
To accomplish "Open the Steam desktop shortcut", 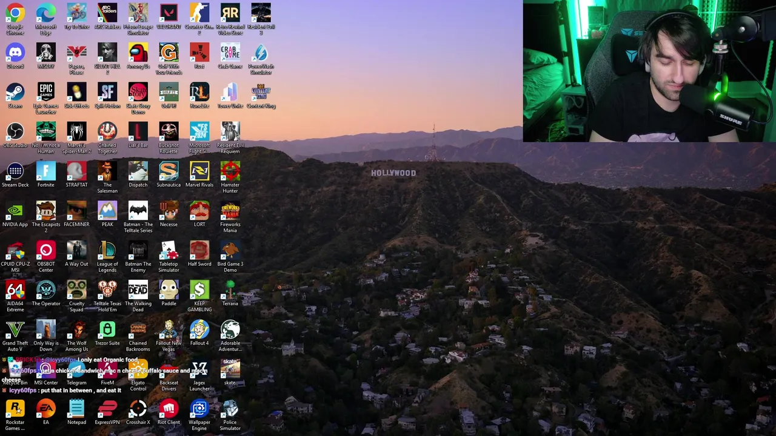I will pyautogui.click(x=15, y=92).
